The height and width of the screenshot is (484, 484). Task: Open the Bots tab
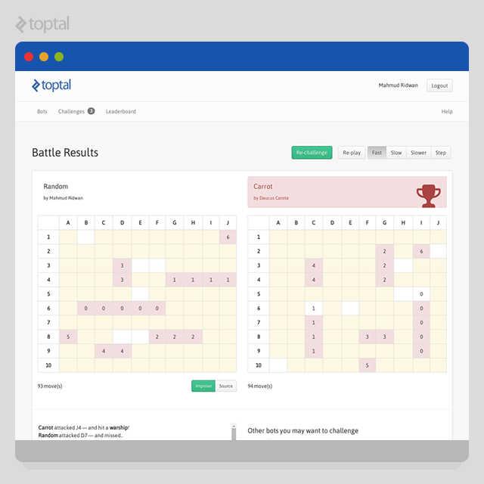[x=42, y=111]
